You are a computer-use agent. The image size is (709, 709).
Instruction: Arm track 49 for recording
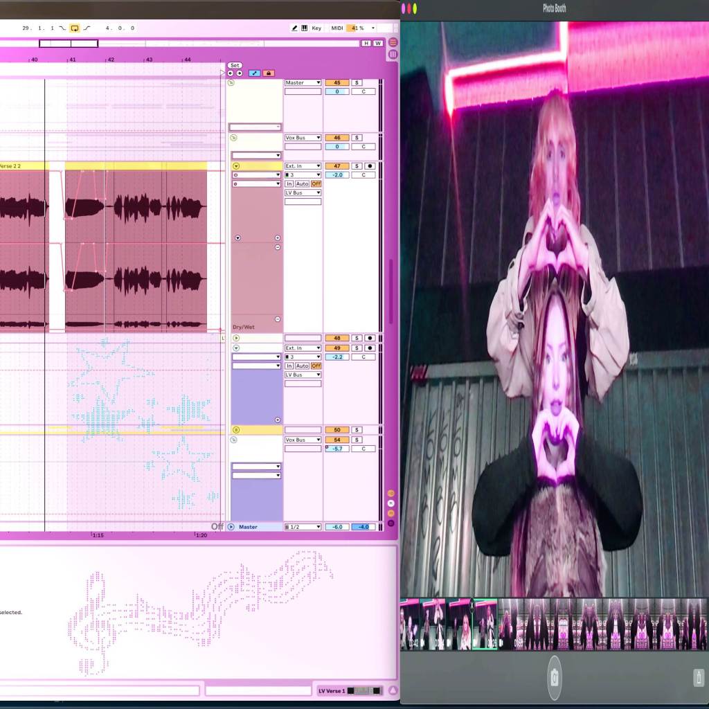(370, 348)
